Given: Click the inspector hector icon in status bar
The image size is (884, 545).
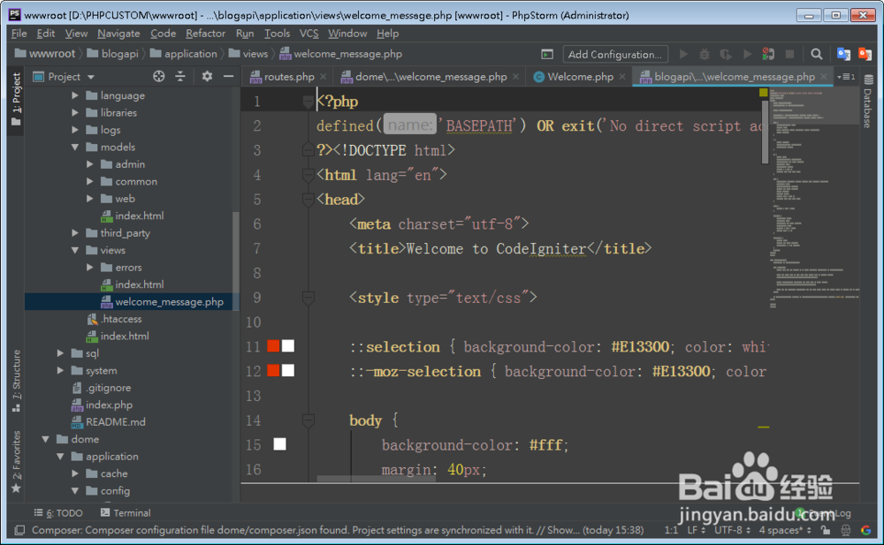Looking at the screenshot, I should pyautogui.click(x=846, y=530).
